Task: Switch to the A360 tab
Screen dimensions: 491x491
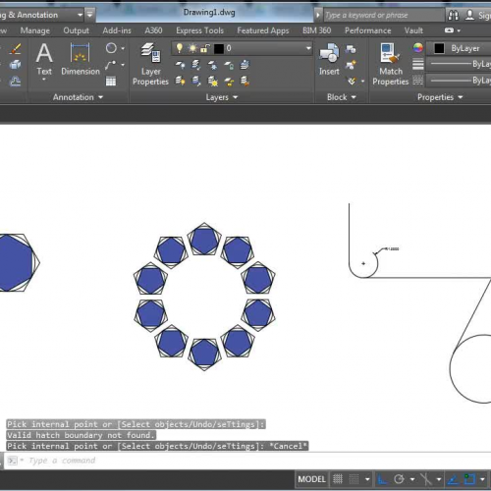Action: pyautogui.click(x=153, y=30)
